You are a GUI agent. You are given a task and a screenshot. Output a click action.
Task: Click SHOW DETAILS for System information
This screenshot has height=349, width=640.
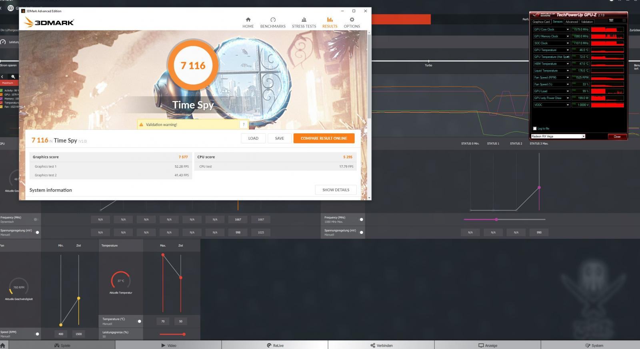[x=336, y=190]
